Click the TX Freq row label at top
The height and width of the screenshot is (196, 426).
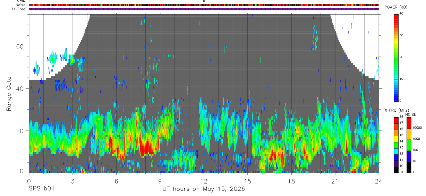pyautogui.click(x=18, y=9)
